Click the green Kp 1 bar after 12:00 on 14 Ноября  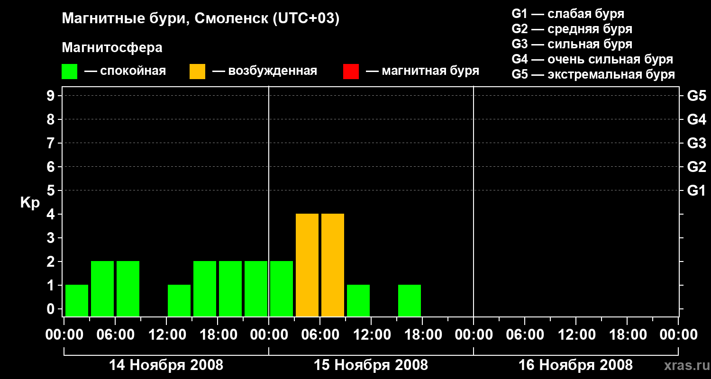click(x=179, y=301)
